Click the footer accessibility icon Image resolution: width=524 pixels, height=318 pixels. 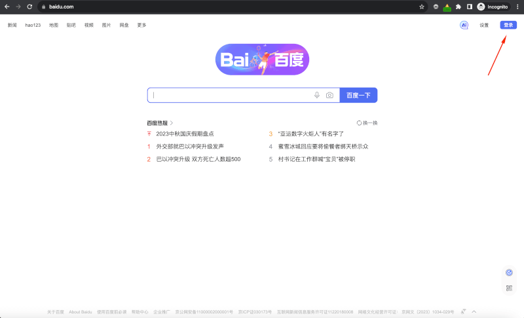coord(463,311)
